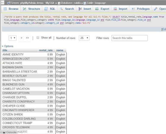Open the Number of rows dropdown
This screenshot has height=134, width=166.
(x=84, y=38)
